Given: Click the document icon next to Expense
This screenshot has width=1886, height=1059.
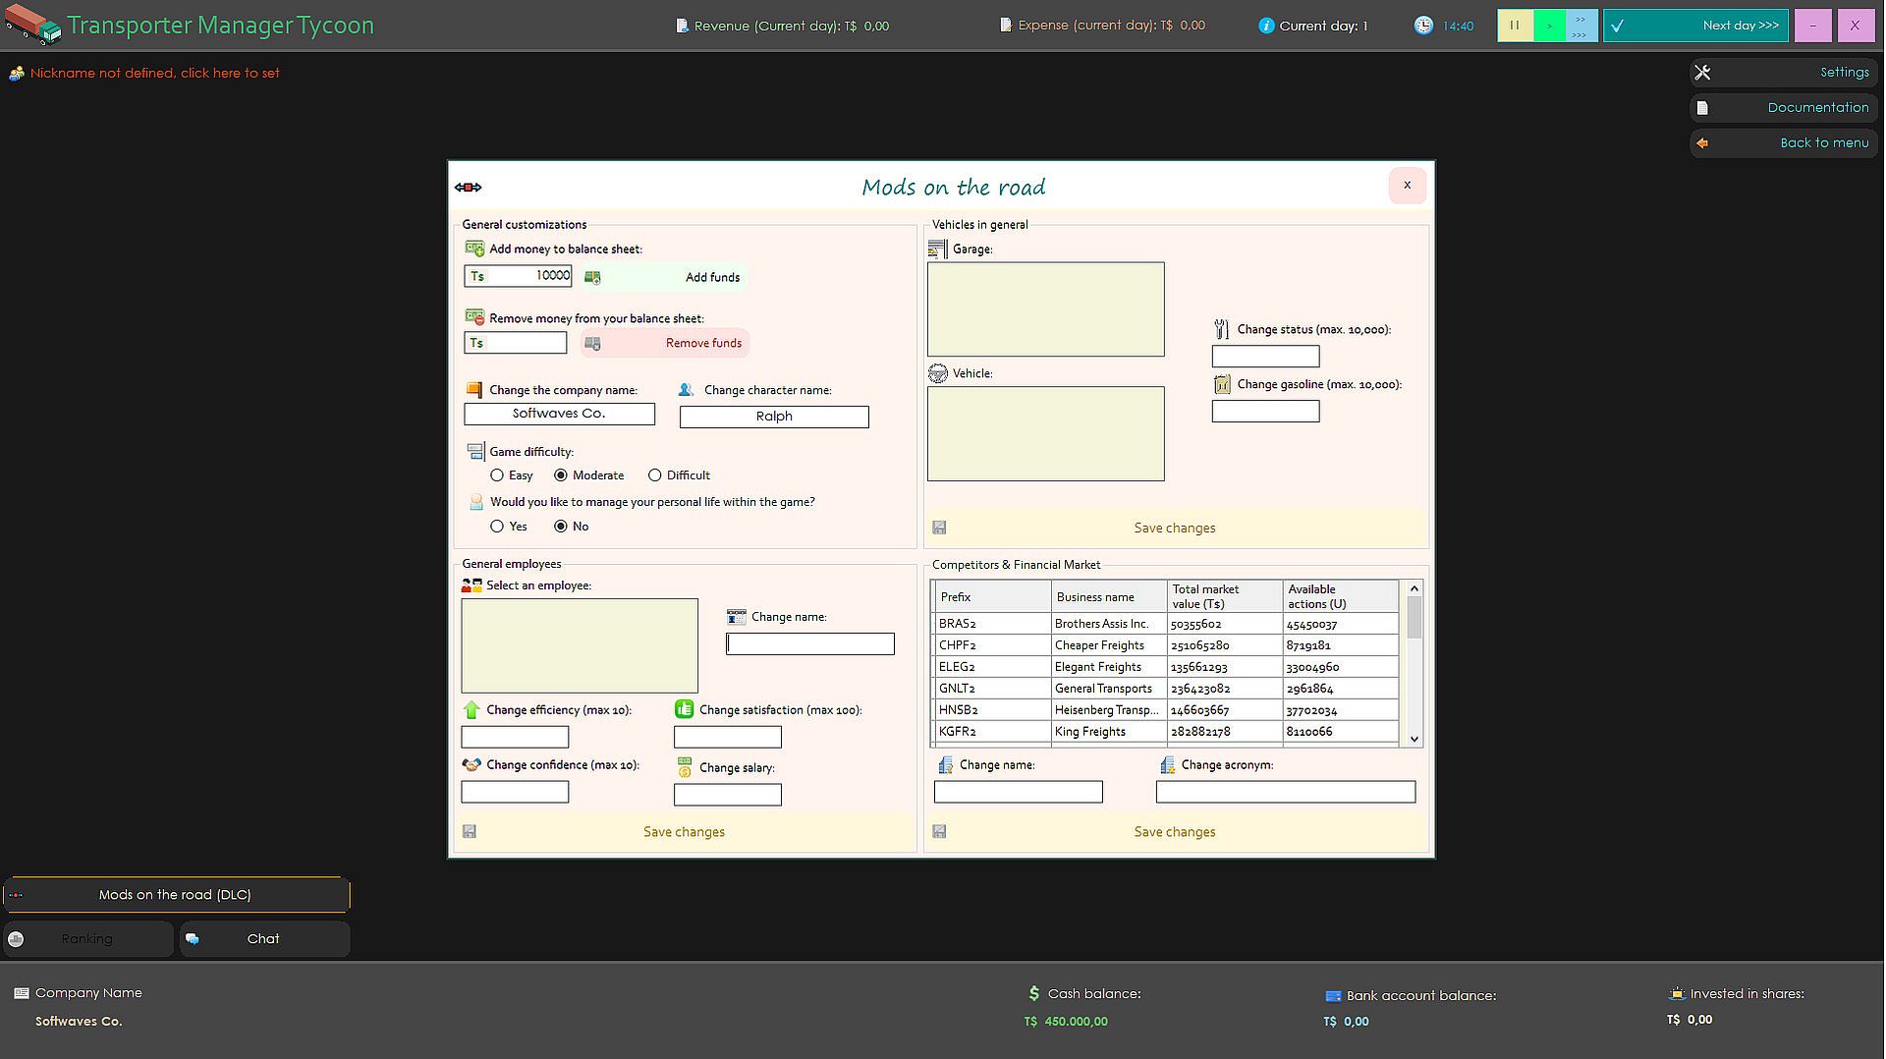Looking at the screenshot, I should (1005, 25).
